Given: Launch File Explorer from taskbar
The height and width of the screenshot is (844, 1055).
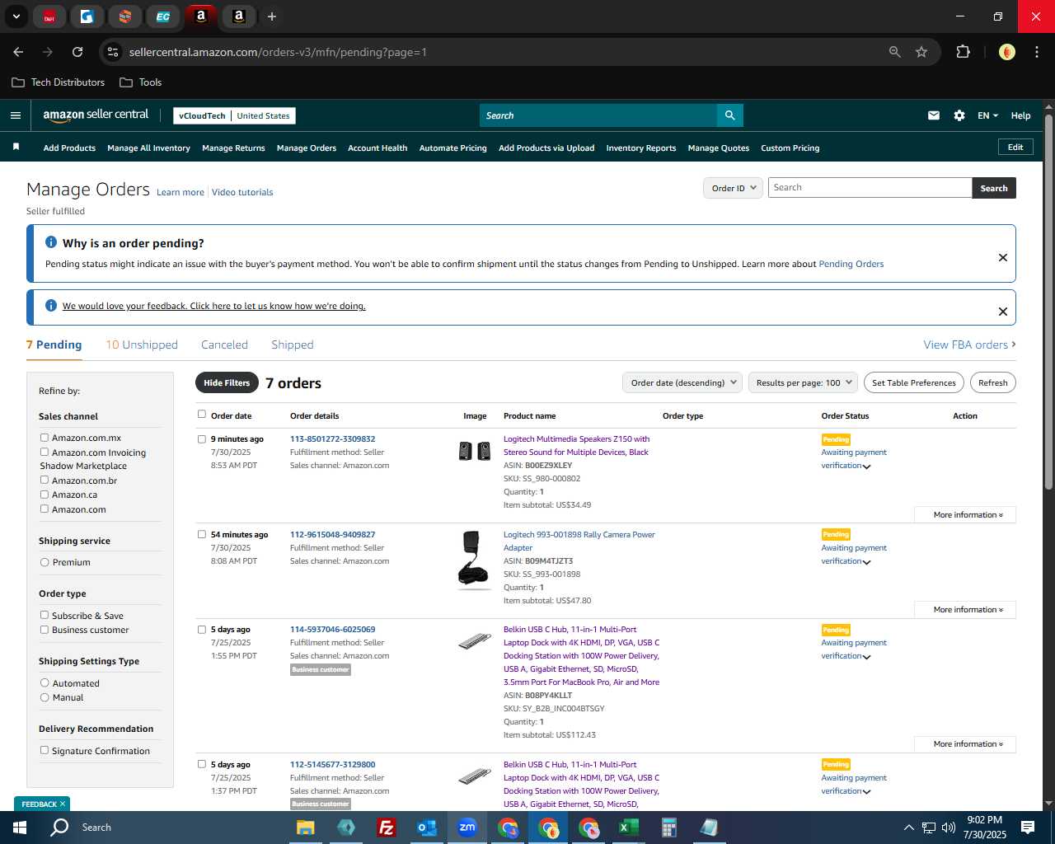Looking at the screenshot, I should (x=306, y=828).
